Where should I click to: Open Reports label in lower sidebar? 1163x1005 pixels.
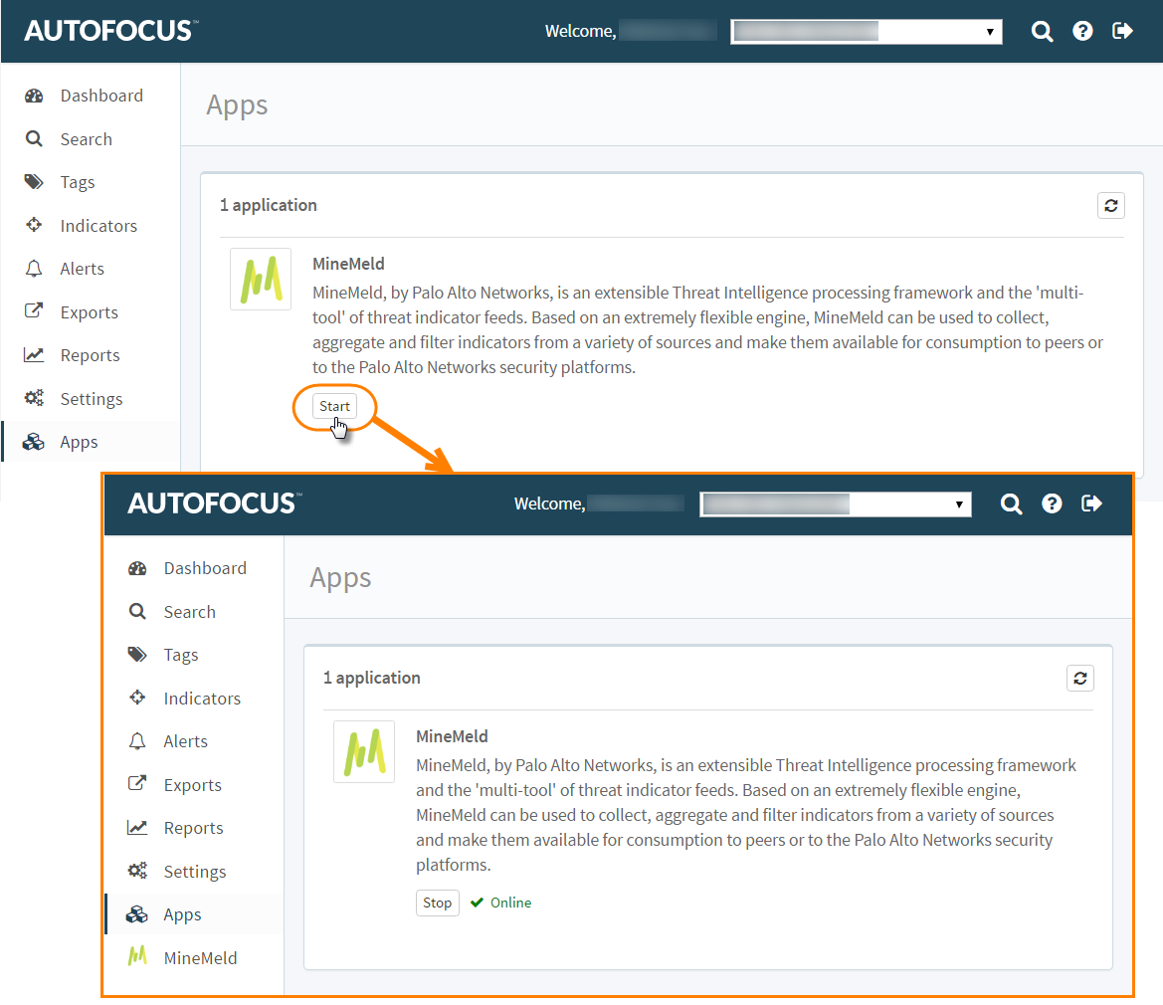[x=194, y=828]
